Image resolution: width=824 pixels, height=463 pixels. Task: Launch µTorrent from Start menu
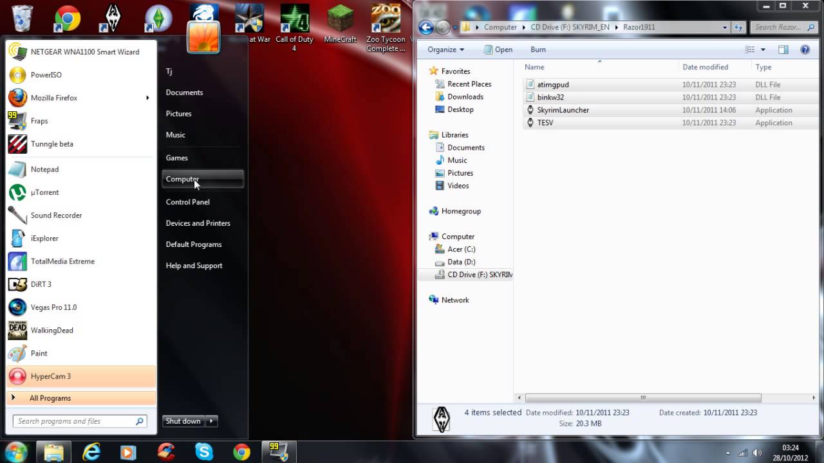pos(81,192)
